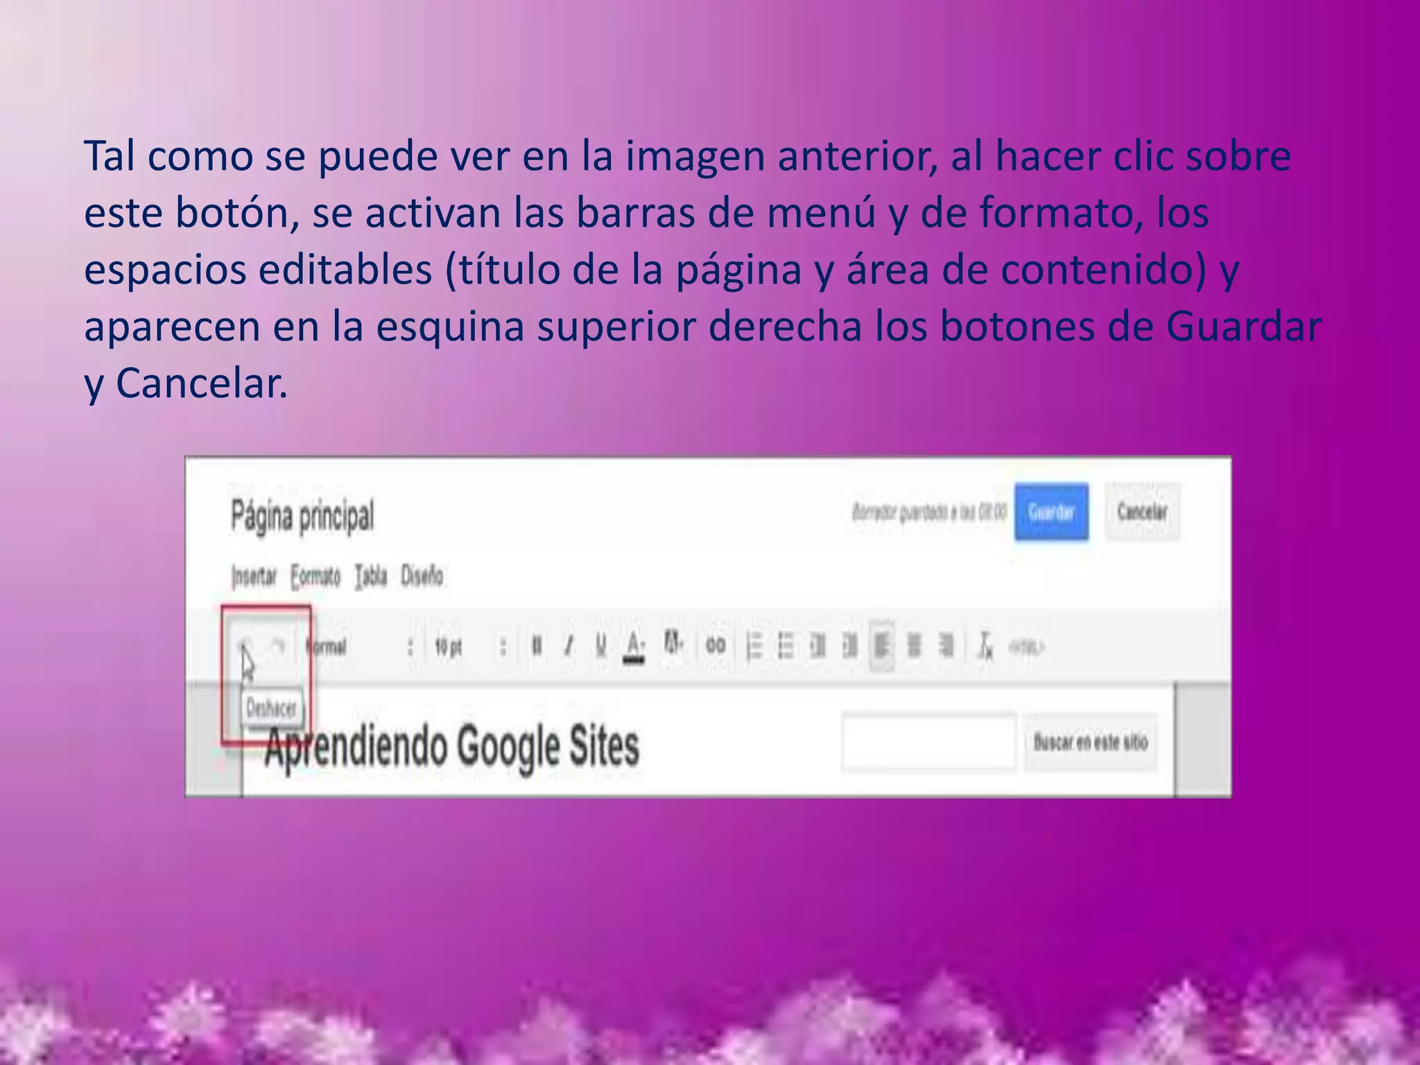This screenshot has width=1420, height=1065.
Task: Click the 'Página principal' page title
Action: 302,517
